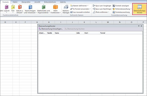Click Überwachung löschen in watch window
This screenshot has width=147, height=96.
pos(75,29)
